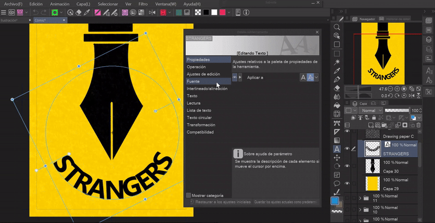Click the Navigator zoom slider
Screen dimensions: 435x223
[358, 89]
